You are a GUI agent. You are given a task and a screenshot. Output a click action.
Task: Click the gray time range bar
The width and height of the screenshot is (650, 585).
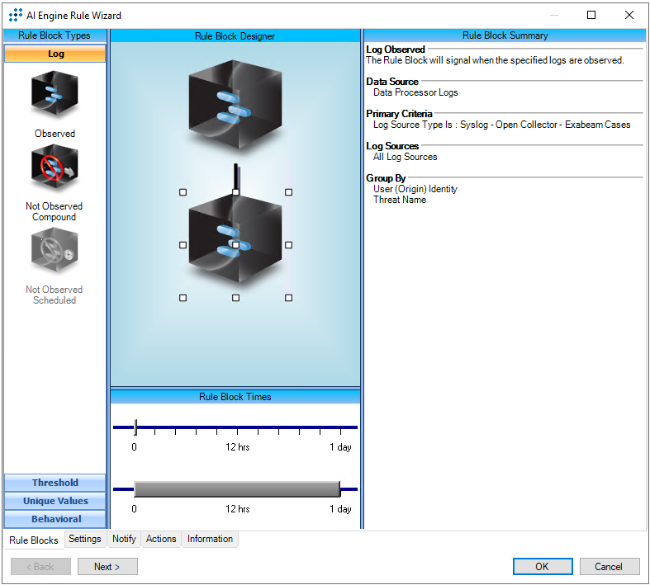236,489
